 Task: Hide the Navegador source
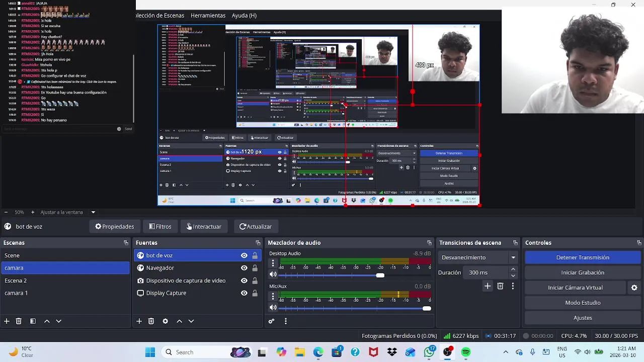(x=244, y=268)
